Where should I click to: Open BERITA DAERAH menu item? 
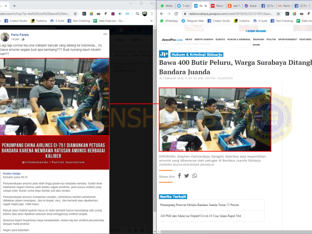point(204,40)
